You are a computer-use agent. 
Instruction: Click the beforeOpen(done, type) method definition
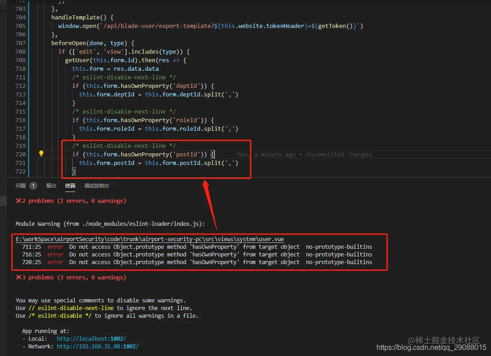pos(93,43)
